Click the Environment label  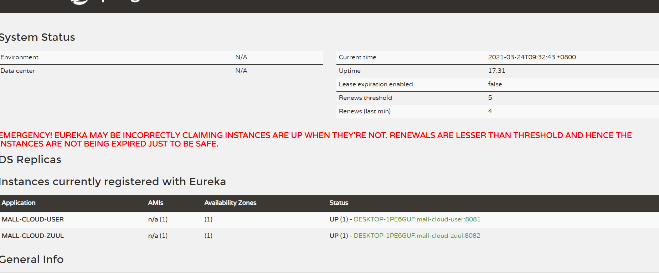pyautogui.click(x=20, y=57)
